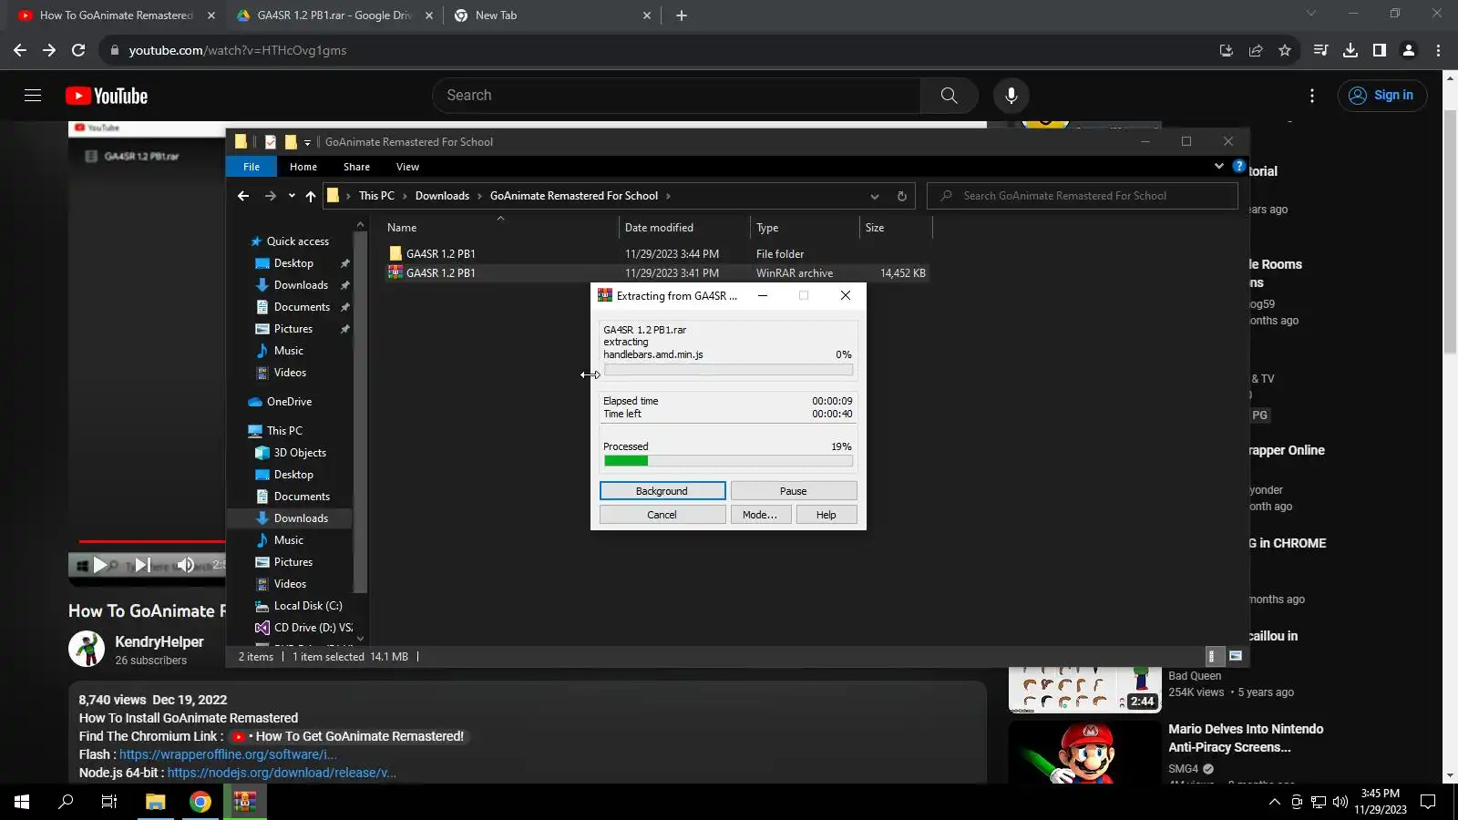The image size is (1458, 820).
Task: Open the File tab in Explorer
Action: click(252, 167)
